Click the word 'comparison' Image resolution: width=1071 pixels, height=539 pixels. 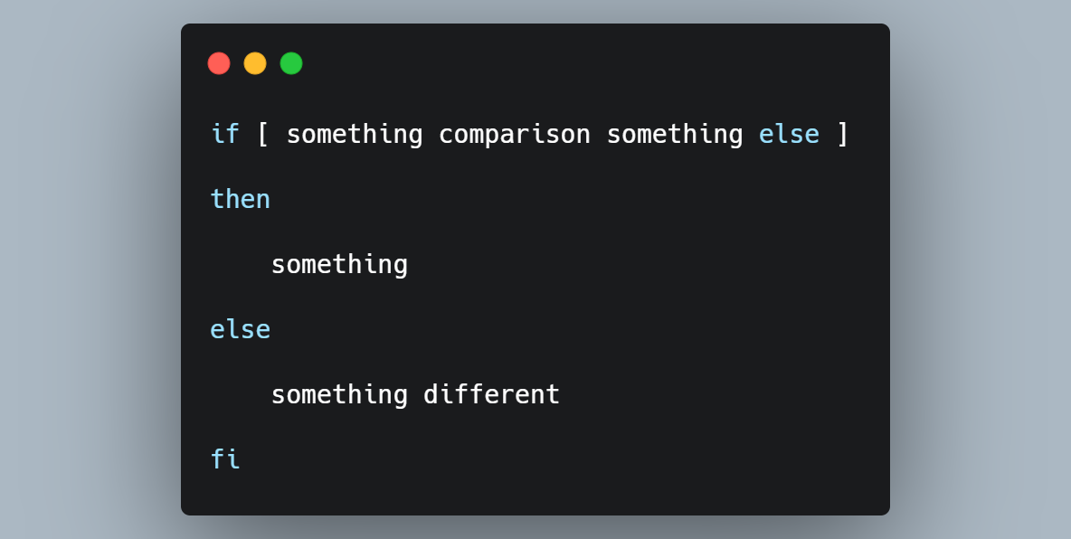[x=514, y=134]
